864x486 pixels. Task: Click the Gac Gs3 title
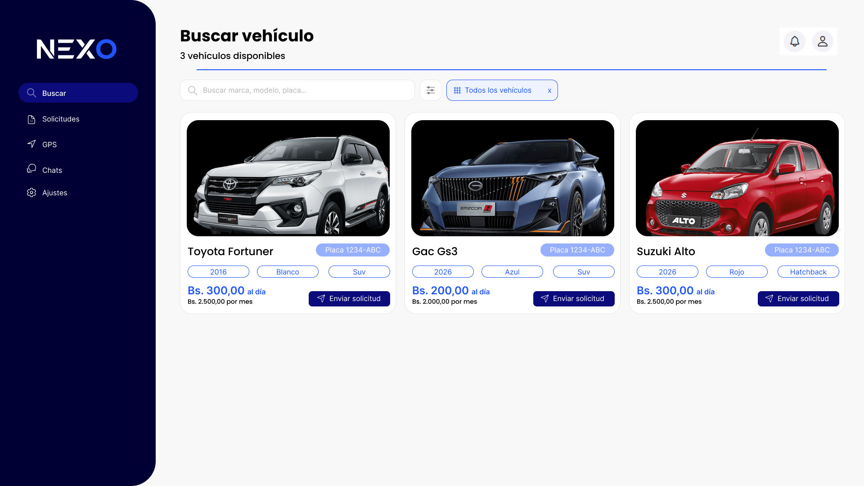point(435,252)
